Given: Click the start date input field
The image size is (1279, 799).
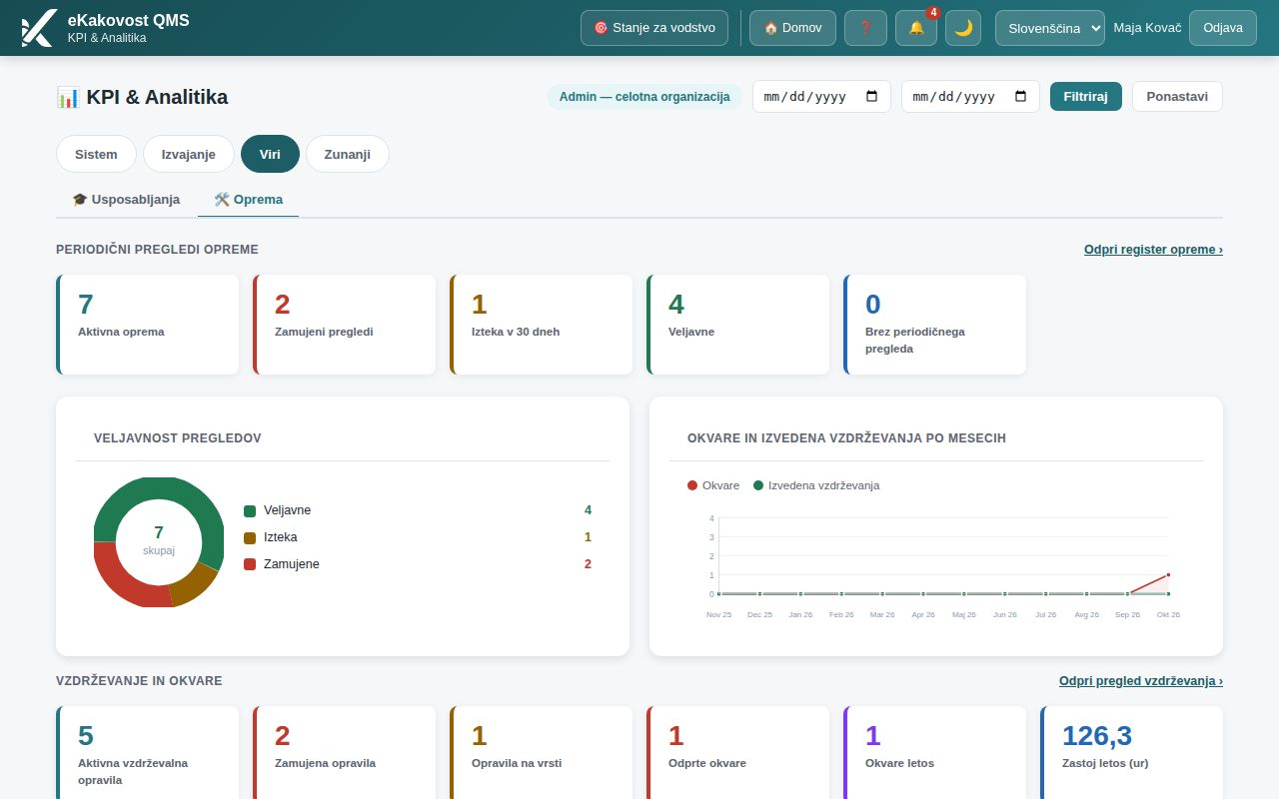Looking at the screenshot, I should pyautogui.click(x=821, y=97).
